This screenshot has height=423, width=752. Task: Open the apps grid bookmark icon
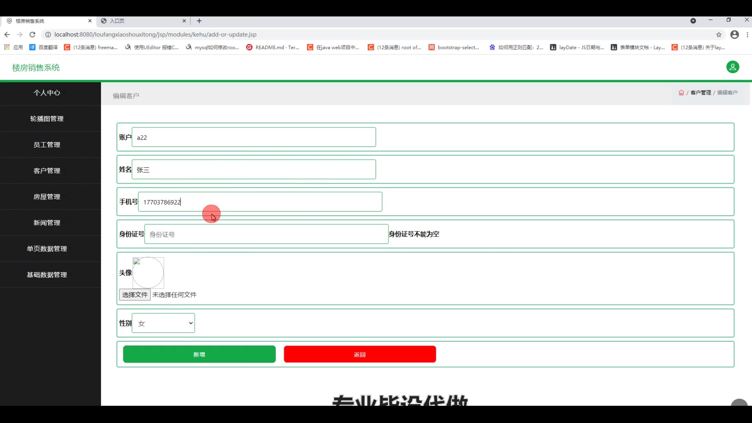click(x=7, y=47)
